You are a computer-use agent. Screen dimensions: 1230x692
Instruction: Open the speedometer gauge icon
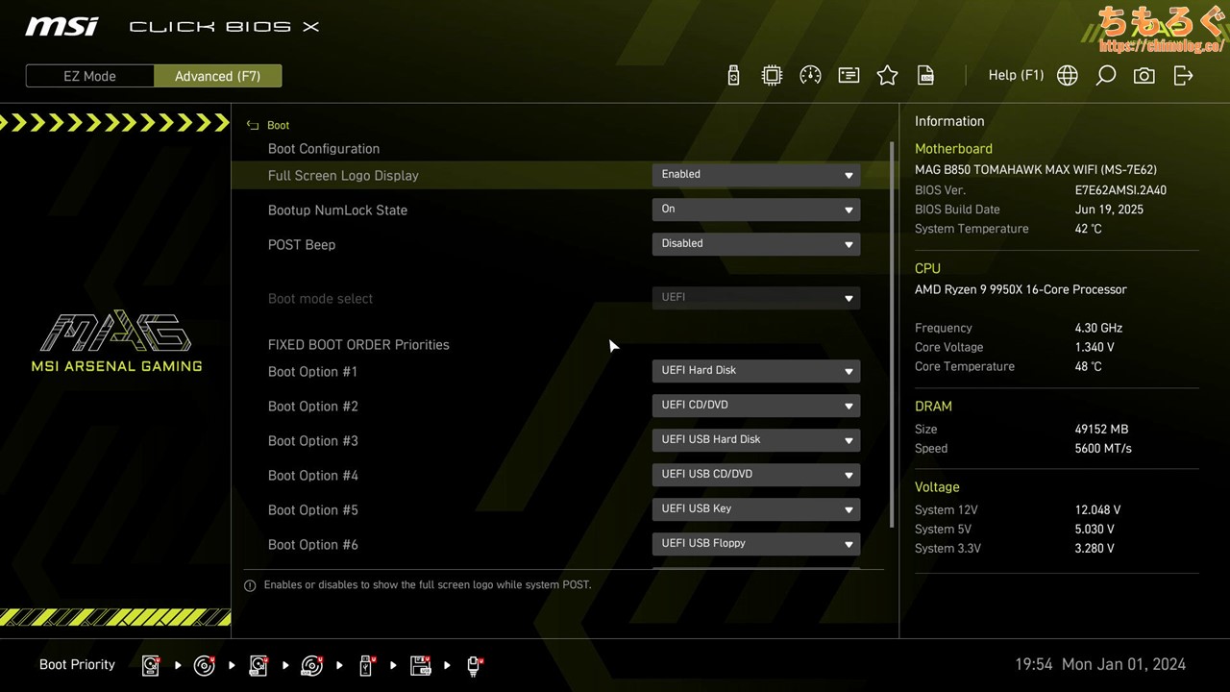point(810,76)
